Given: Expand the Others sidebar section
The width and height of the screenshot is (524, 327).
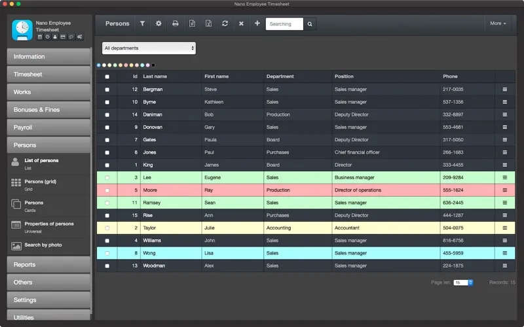Looking at the screenshot, I should (48, 283).
